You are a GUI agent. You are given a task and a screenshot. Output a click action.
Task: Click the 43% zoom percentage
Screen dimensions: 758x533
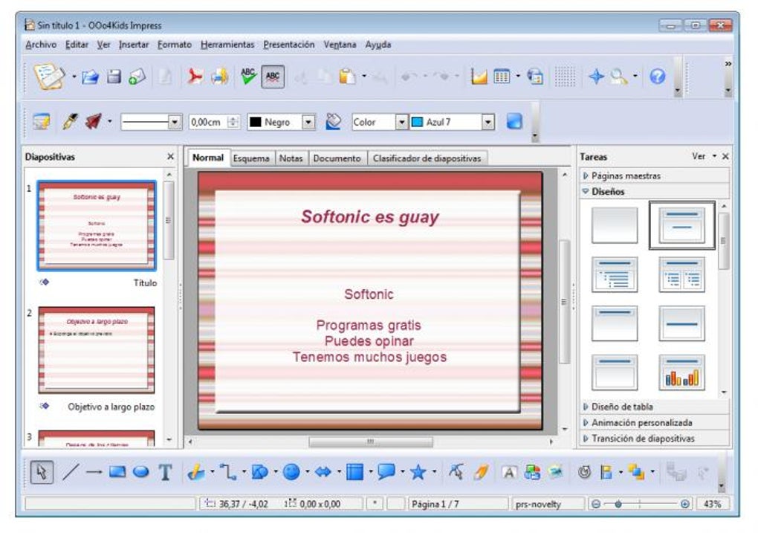712,504
